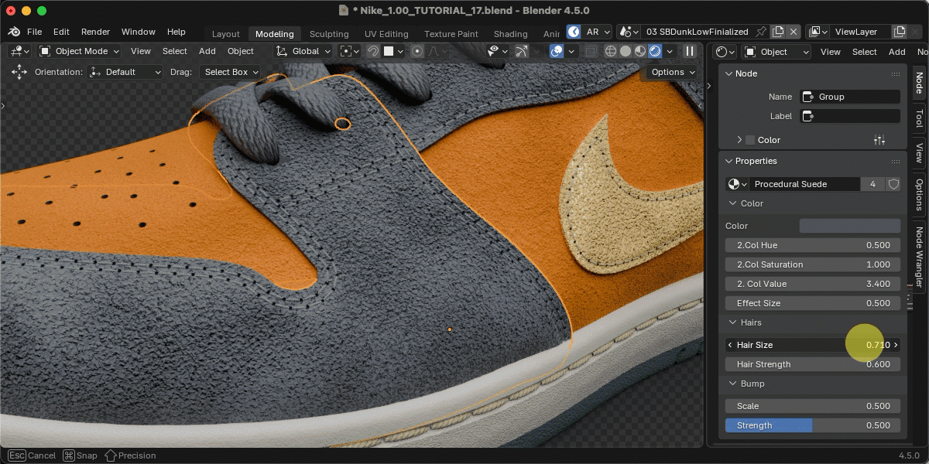The height and width of the screenshot is (464, 929).
Task: Toggle snapping magnet icon
Action: [x=372, y=51]
